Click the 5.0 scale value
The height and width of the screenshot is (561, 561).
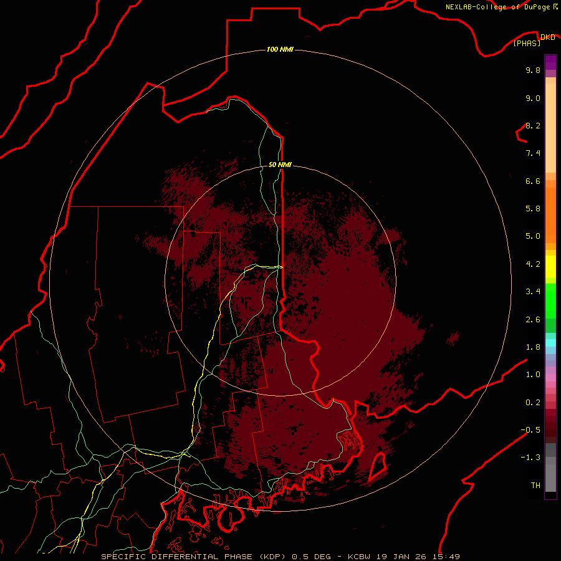click(x=533, y=236)
